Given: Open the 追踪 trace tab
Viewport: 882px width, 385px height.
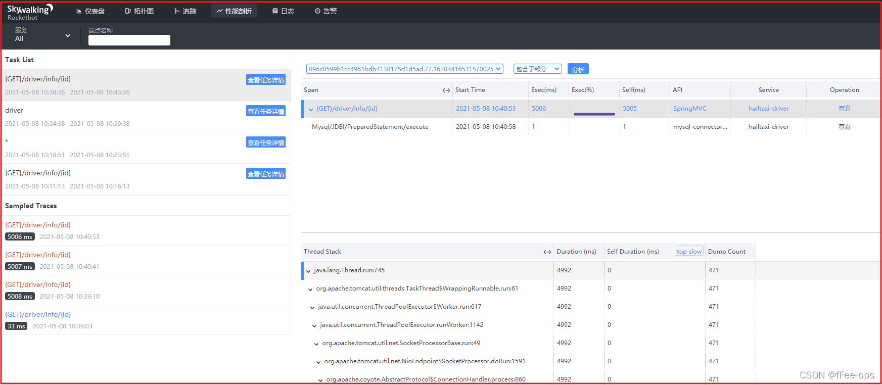Looking at the screenshot, I should point(185,11).
